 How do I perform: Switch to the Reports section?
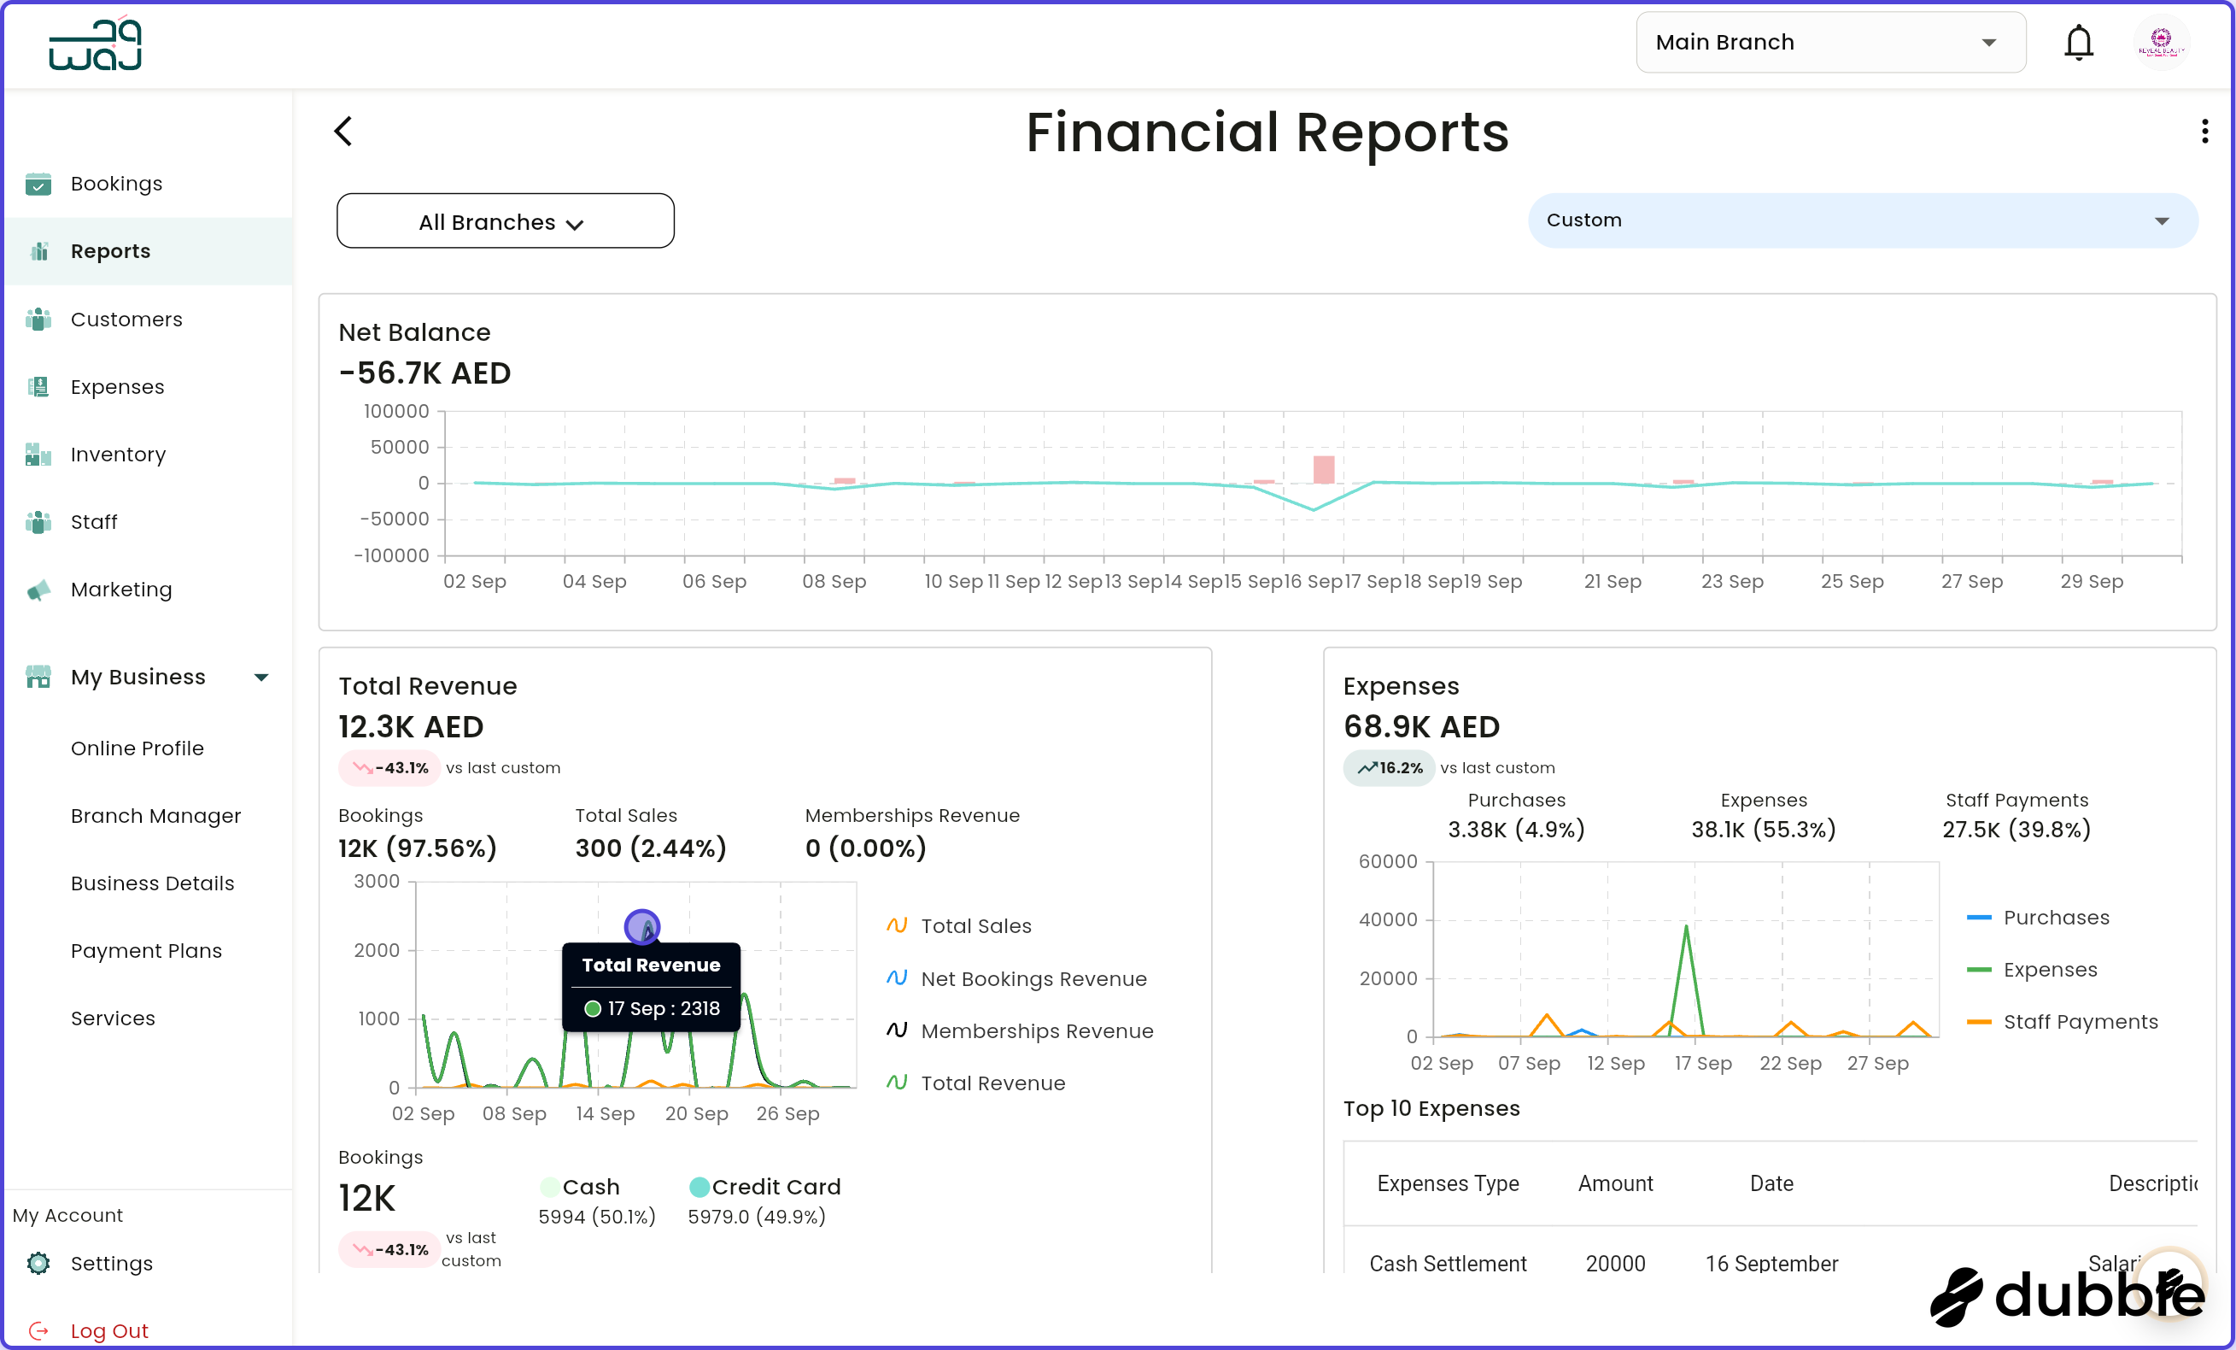coord(111,251)
